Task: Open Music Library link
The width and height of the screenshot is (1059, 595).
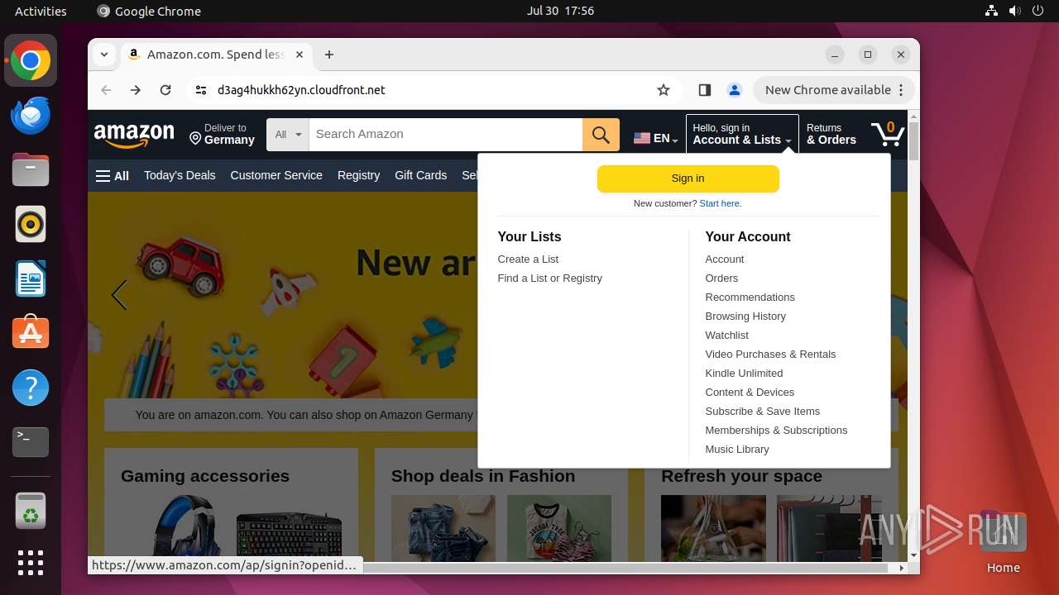Action: tap(736, 449)
